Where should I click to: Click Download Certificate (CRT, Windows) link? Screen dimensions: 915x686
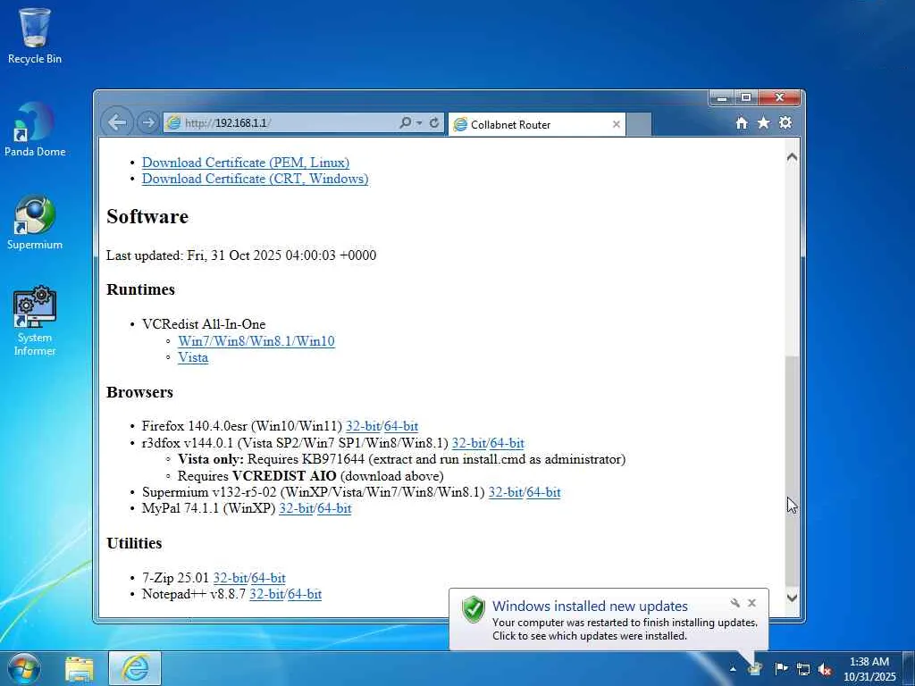255,179
